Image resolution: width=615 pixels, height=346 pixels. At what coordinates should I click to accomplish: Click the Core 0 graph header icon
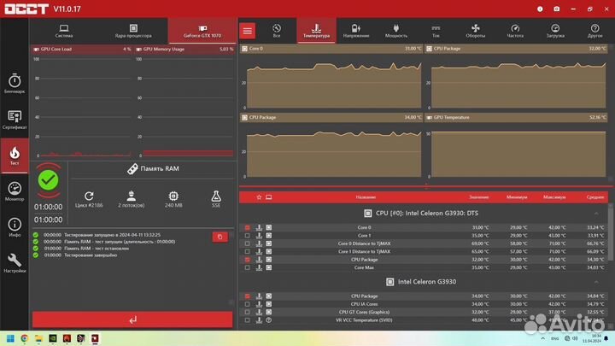pyautogui.click(x=245, y=49)
